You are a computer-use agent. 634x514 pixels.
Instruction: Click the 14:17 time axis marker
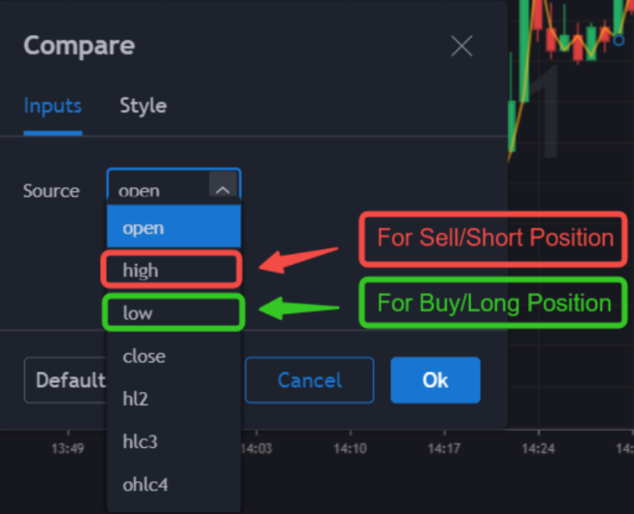pos(444,449)
